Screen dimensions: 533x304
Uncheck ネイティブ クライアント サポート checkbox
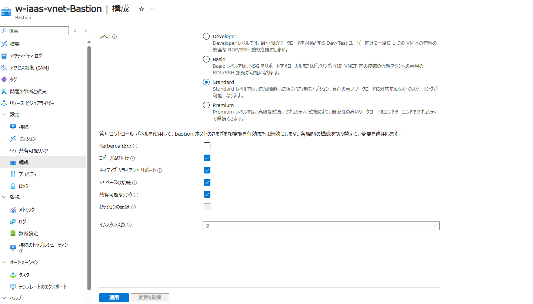(207, 170)
